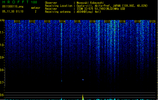Screen dimensions: 158x100
Task: Click the 0119 time marker
Action: click(x=137, y=21)
